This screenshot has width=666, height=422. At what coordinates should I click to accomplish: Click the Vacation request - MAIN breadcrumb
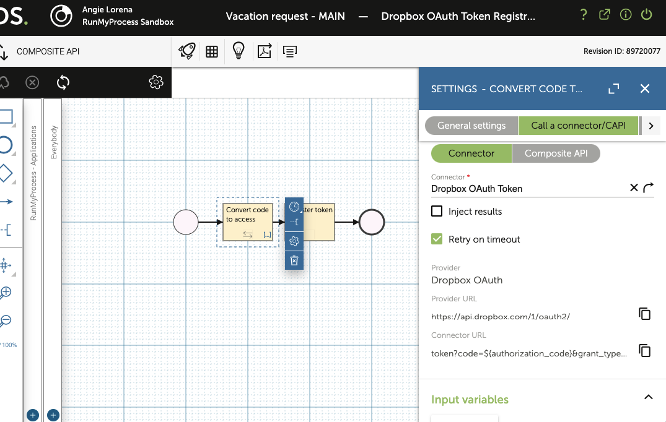[285, 17]
